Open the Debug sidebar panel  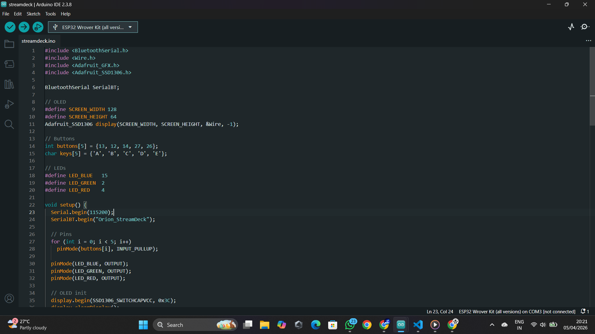point(9,104)
